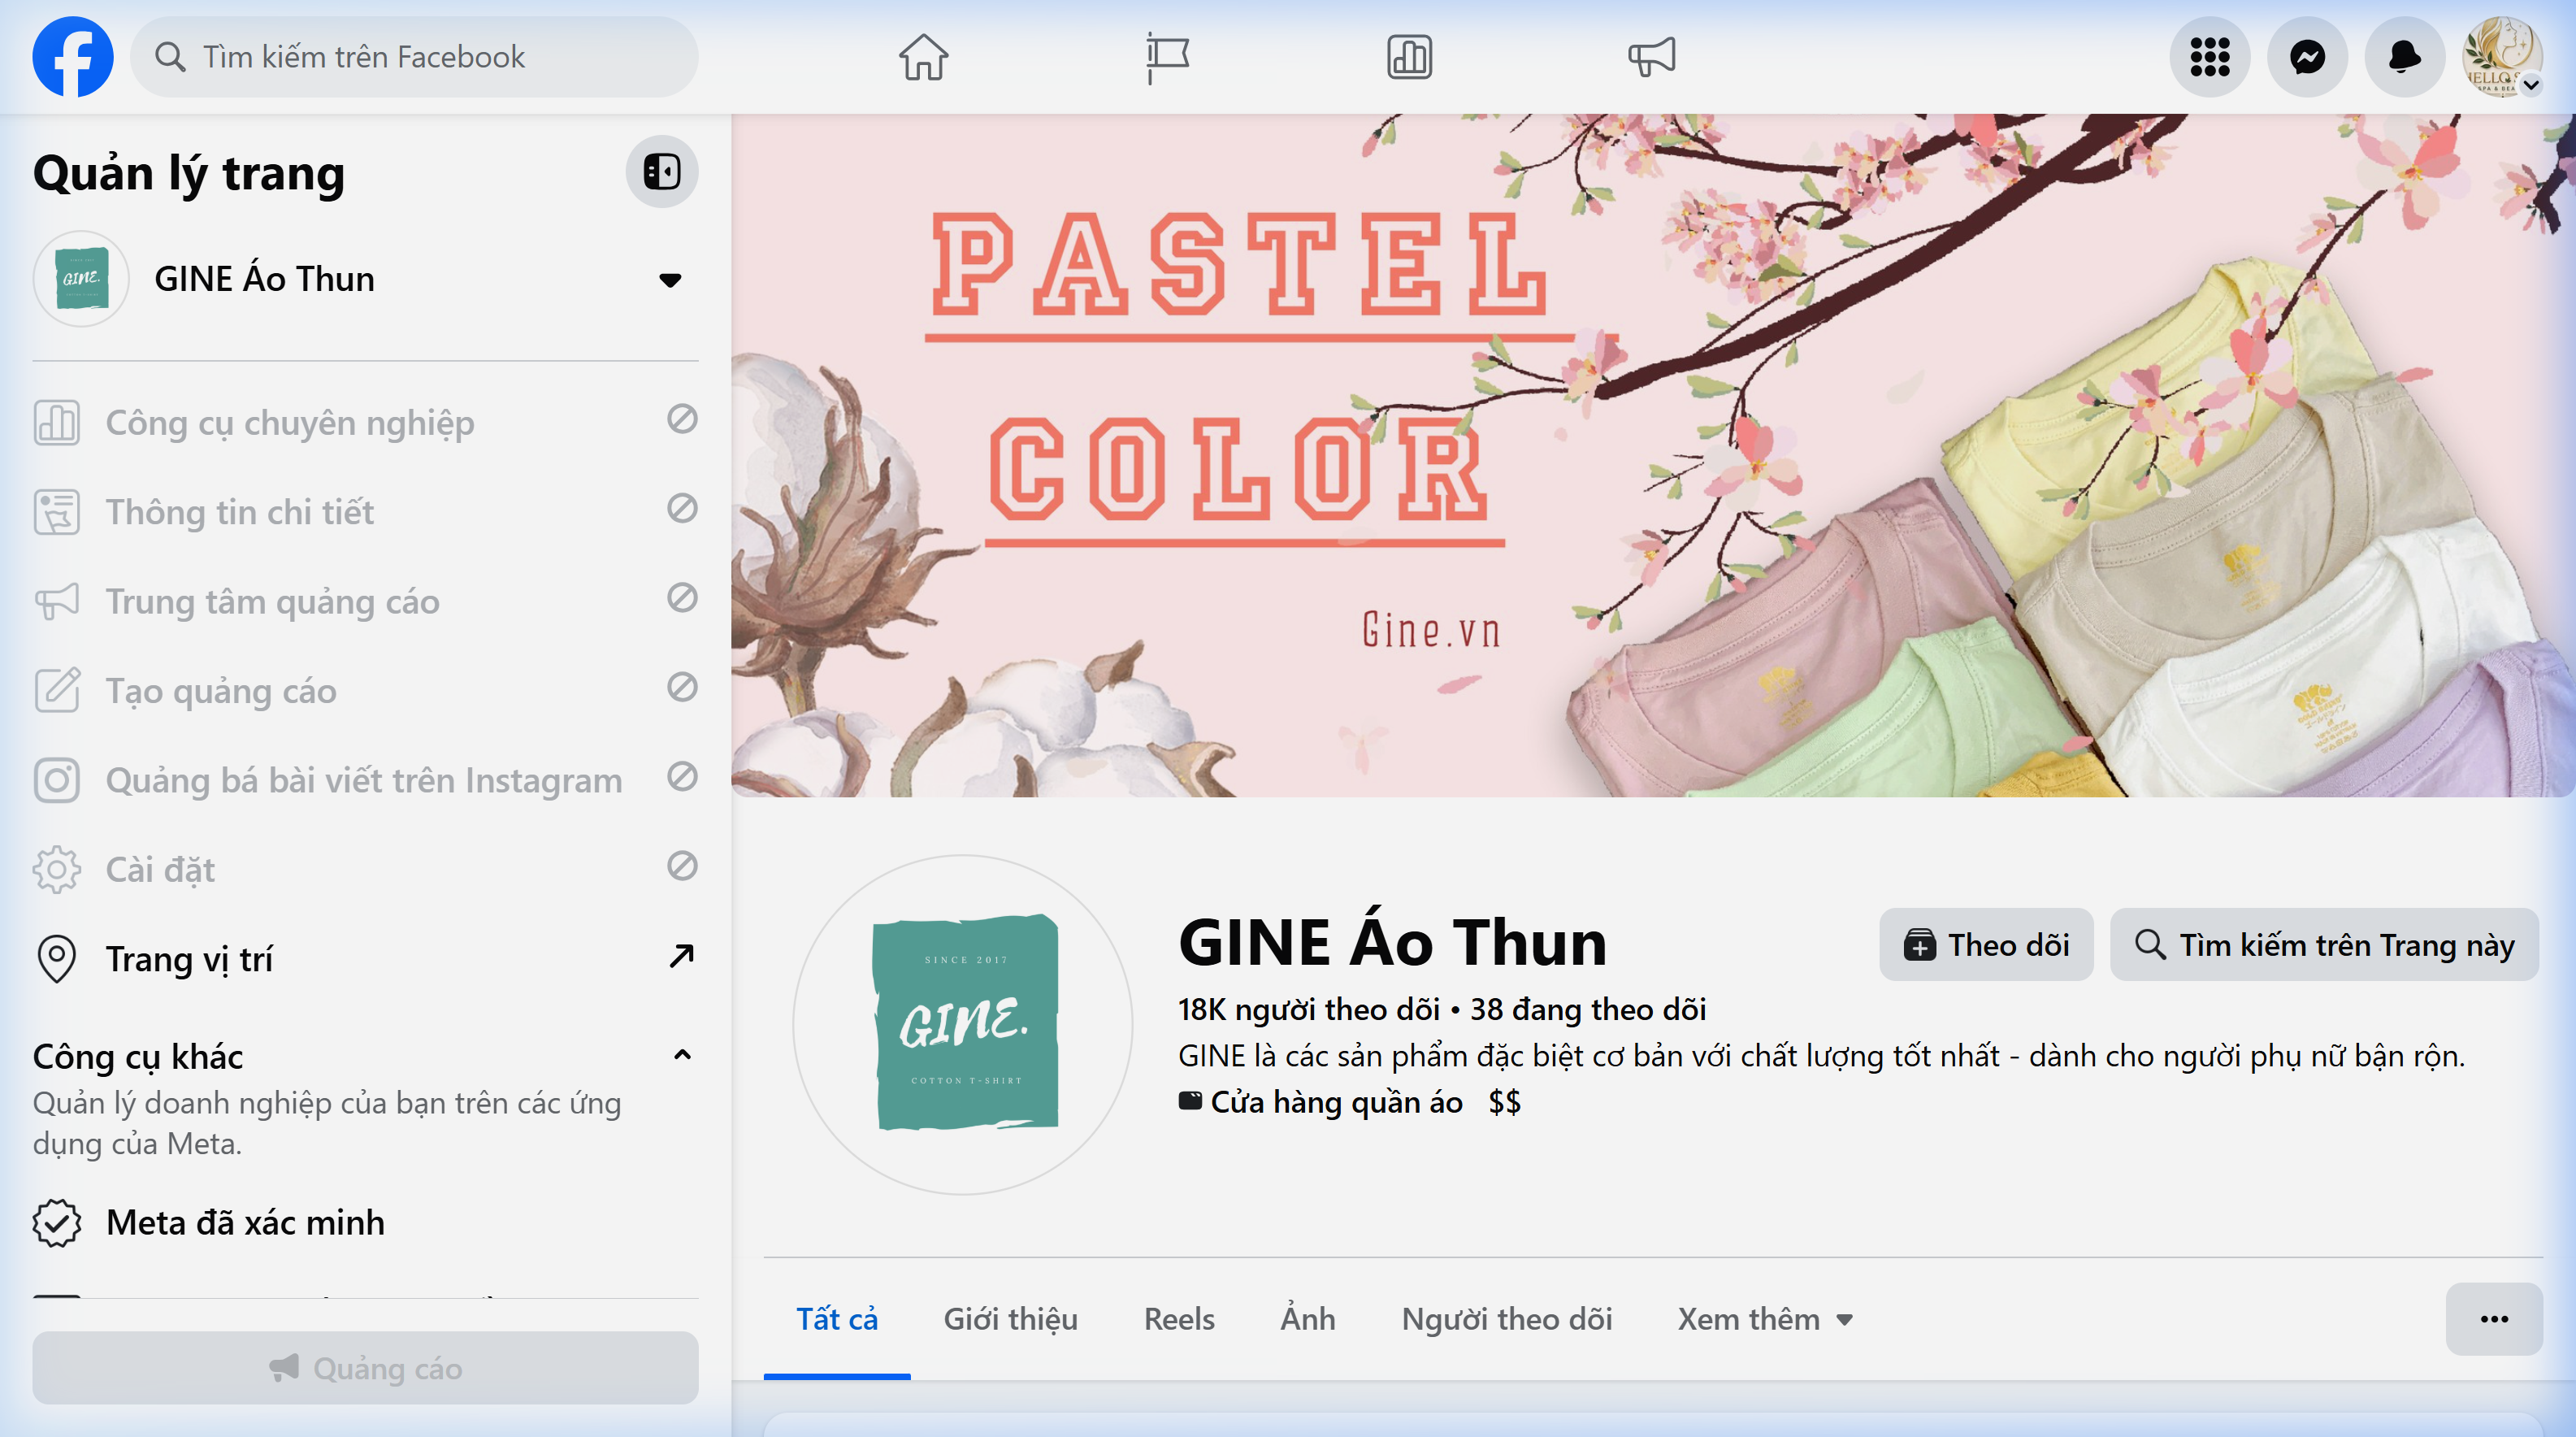Image resolution: width=2576 pixels, height=1437 pixels.
Task: Go to Home feed icon
Action: [923, 57]
